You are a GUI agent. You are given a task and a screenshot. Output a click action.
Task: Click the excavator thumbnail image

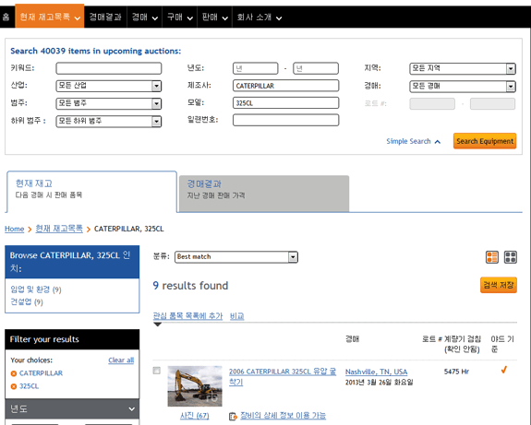pos(195,386)
